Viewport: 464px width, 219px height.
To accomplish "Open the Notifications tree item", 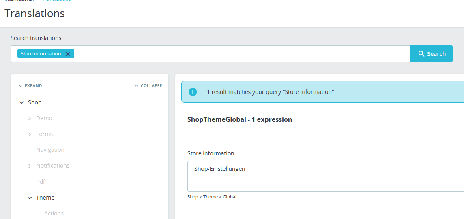I will (53, 166).
